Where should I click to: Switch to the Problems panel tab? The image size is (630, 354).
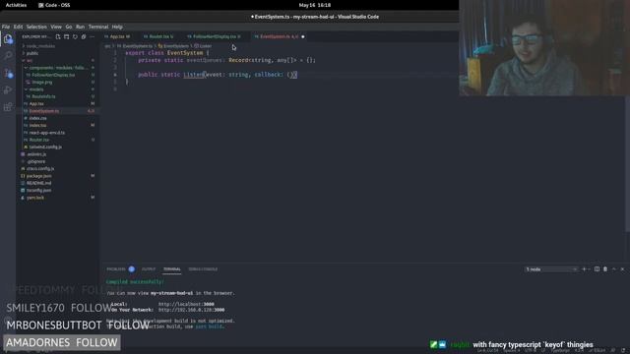click(120, 269)
